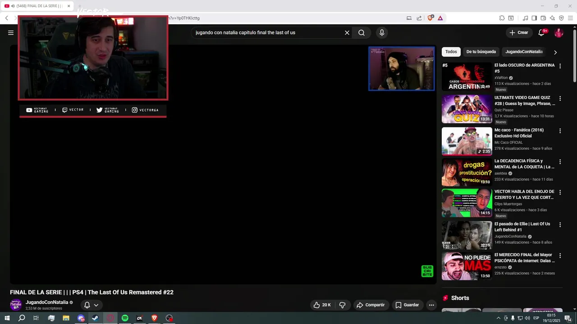Open El pasado de Ellie video title

click(522, 227)
